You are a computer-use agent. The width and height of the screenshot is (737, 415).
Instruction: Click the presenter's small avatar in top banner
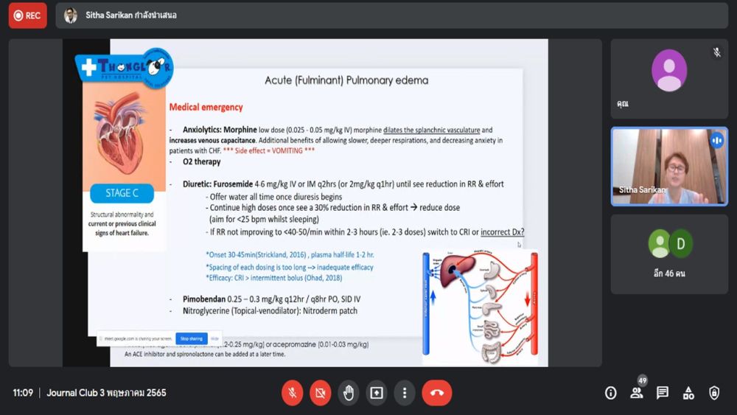click(71, 15)
